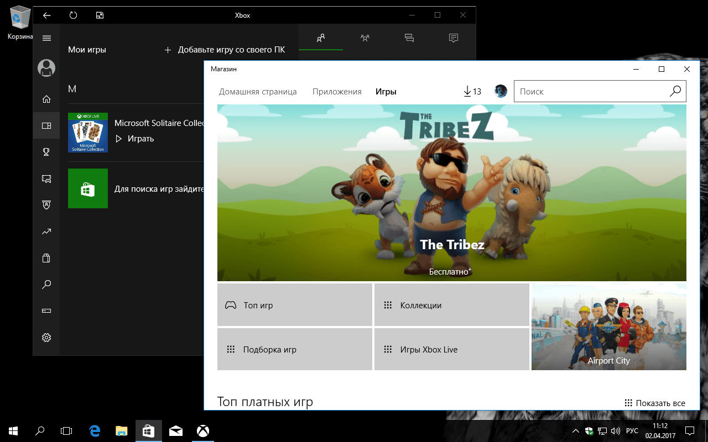The width and height of the screenshot is (708, 442).
Task: Select the Friends icon in the Xbox top bar
Action: (321, 38)
